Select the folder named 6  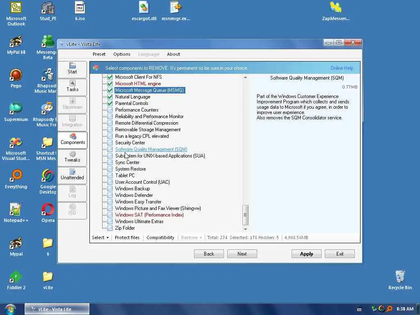(48, 247)
